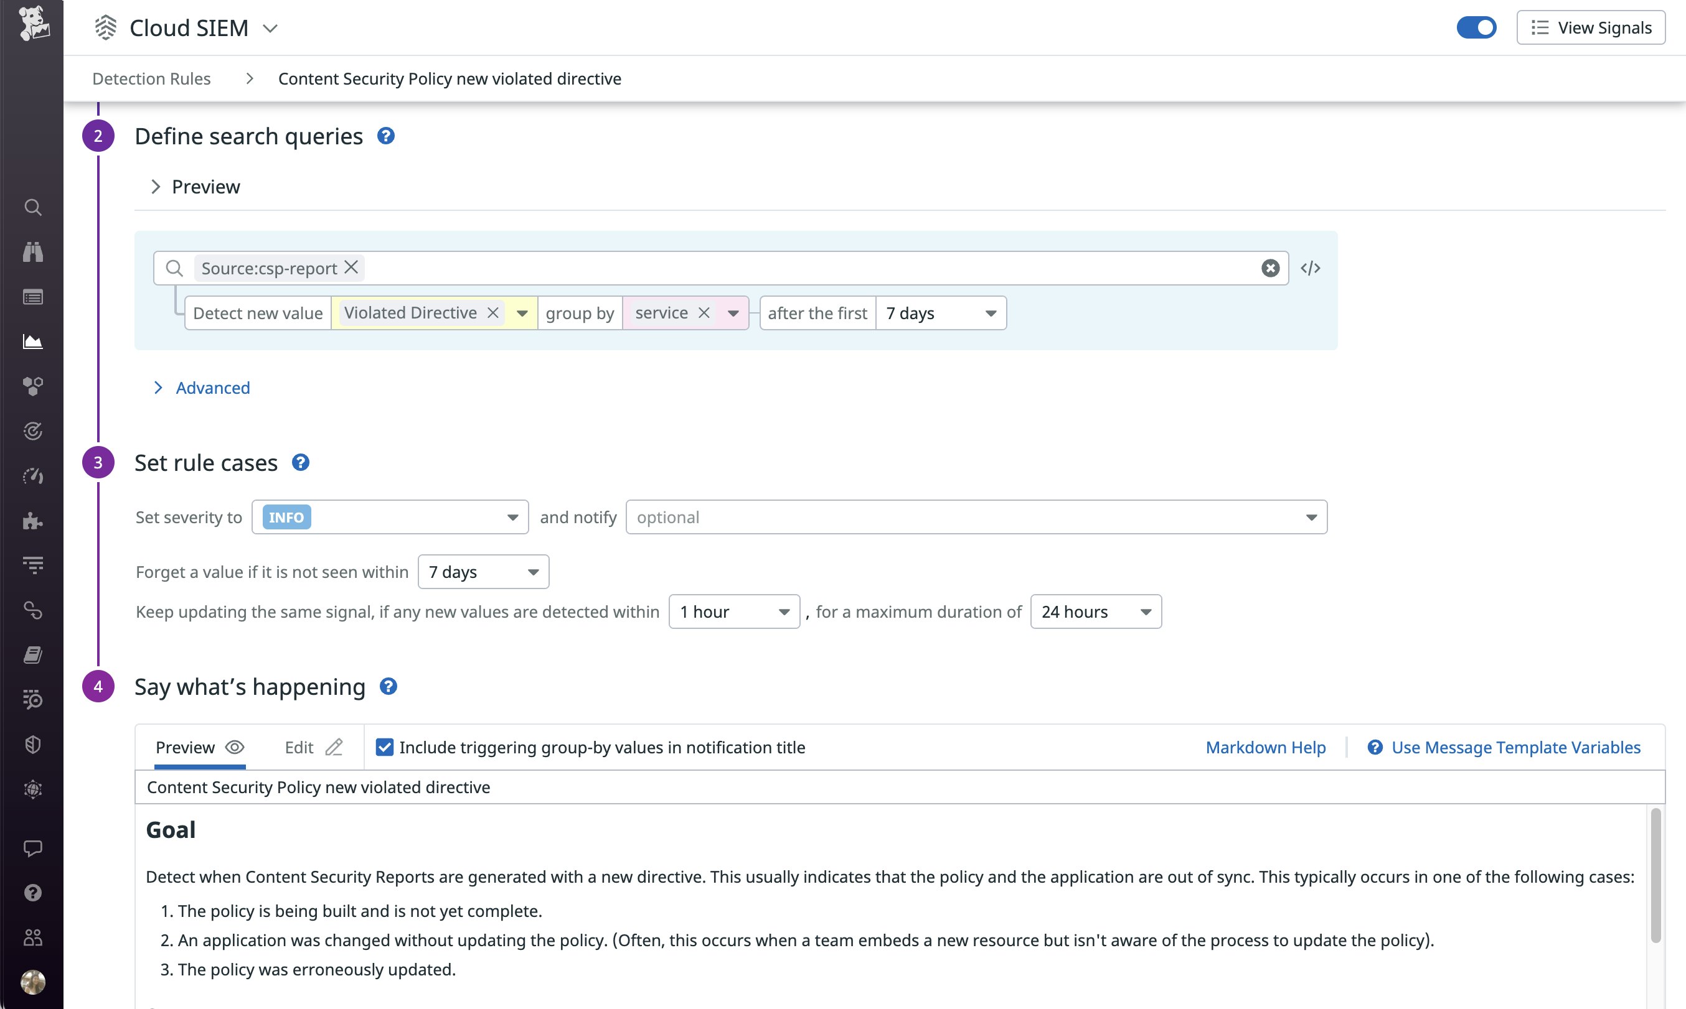Select the Integrations puzzle-piece icon
1686x1009 pixels.
coord(32,521)
